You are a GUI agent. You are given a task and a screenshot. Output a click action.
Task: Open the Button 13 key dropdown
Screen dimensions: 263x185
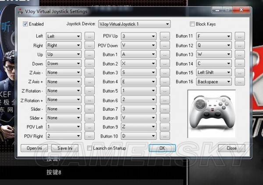coord(214,54)
